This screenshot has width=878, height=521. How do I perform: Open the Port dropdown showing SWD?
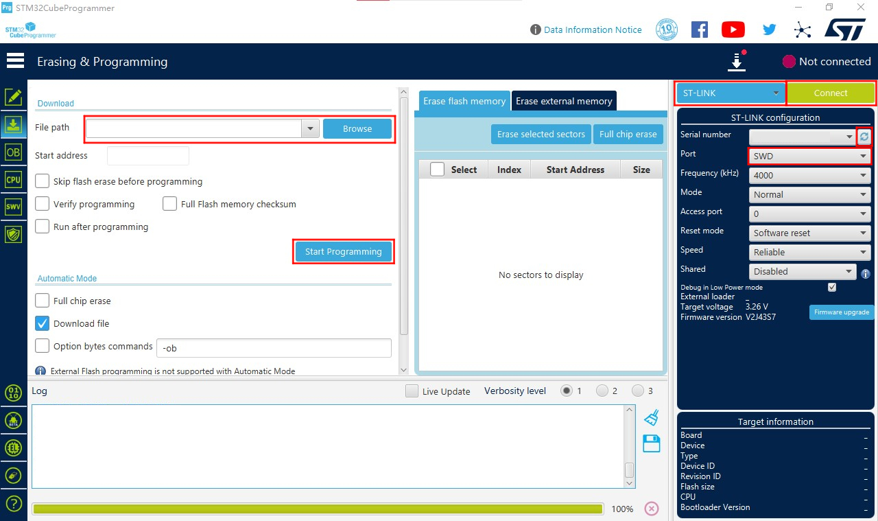809,156
